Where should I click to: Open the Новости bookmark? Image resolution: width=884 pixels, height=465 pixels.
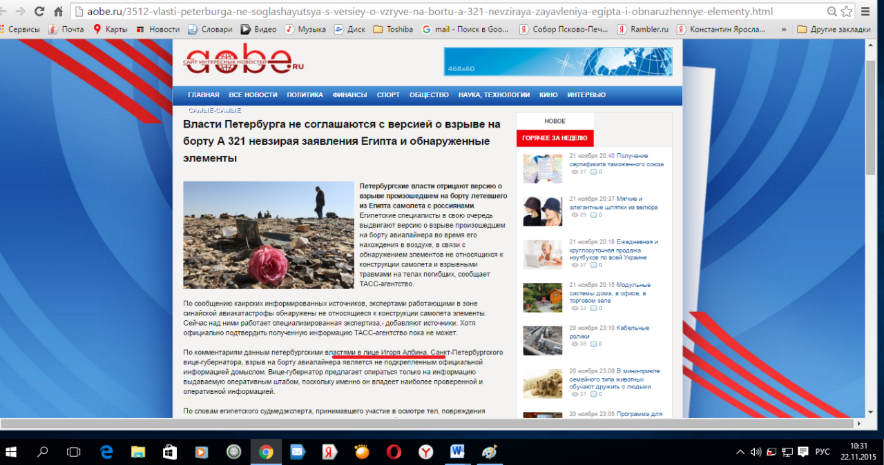click(158, 29)
